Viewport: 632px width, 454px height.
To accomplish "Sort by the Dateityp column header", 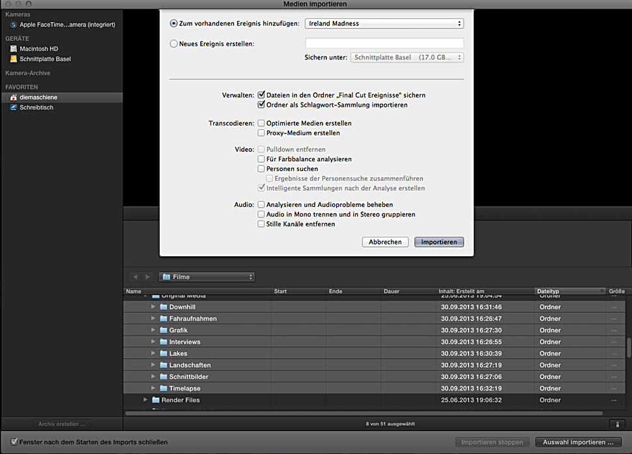I will click(x=568, y=291).
